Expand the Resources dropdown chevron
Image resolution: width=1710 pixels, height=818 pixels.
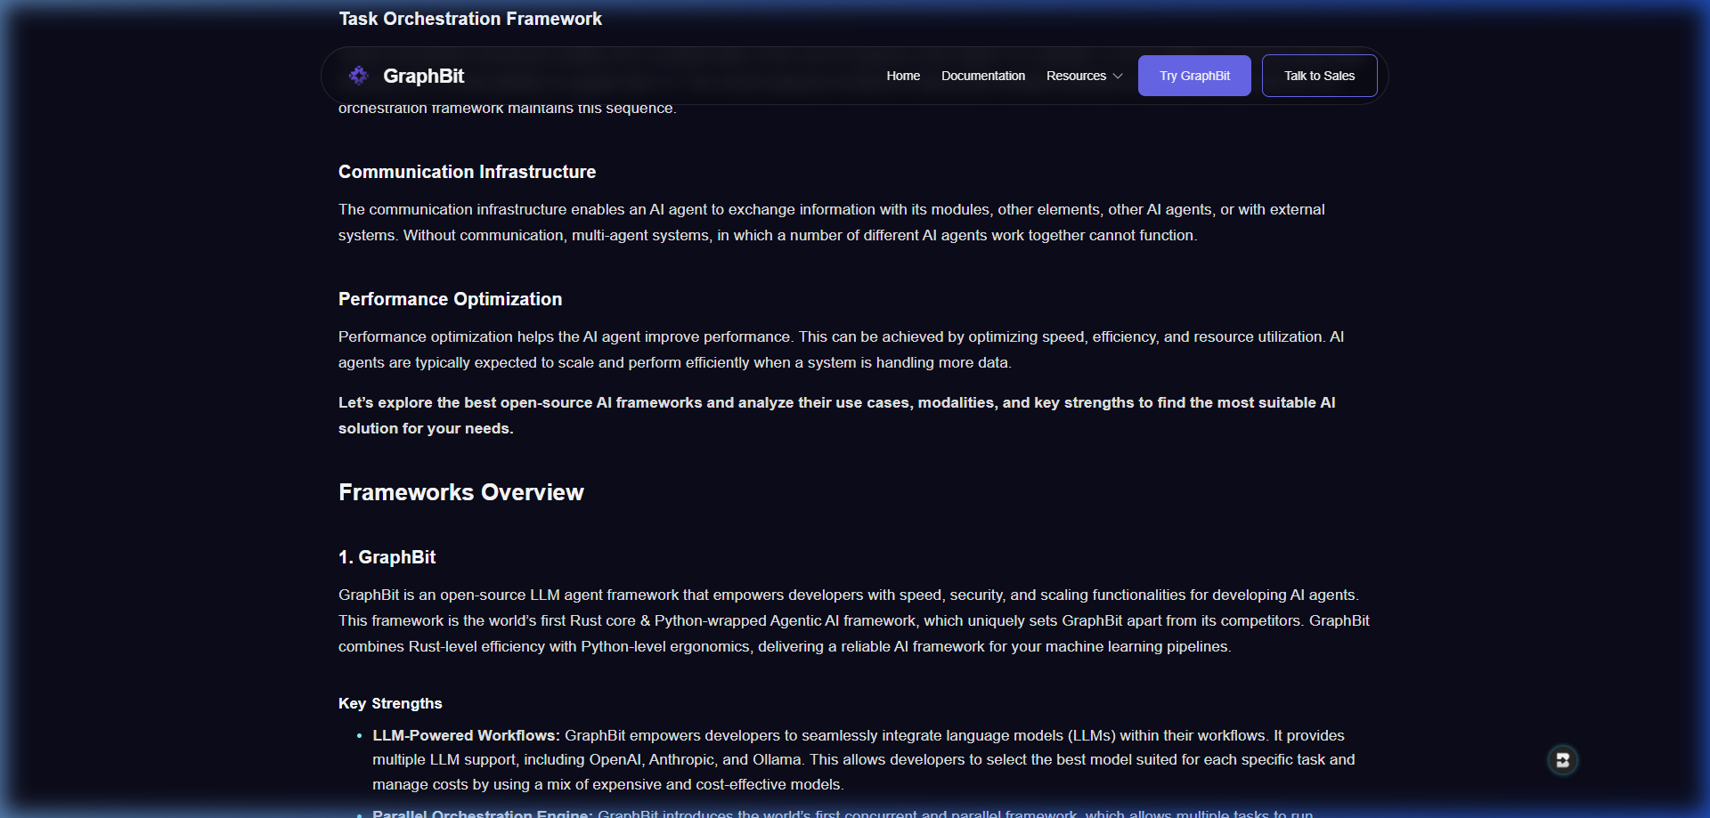1118,77
